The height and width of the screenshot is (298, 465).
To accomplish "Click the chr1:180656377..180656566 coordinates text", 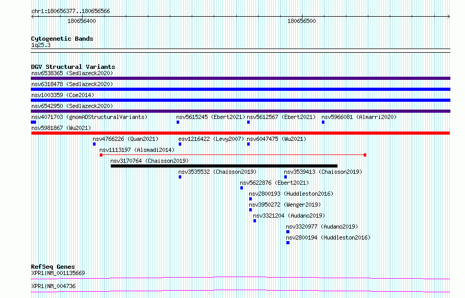I will pyautogui.click(x=71, y=11).
